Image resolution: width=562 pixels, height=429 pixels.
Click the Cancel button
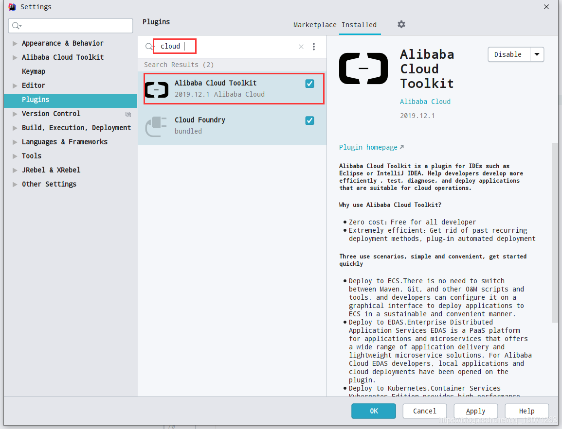pos(424,411)
